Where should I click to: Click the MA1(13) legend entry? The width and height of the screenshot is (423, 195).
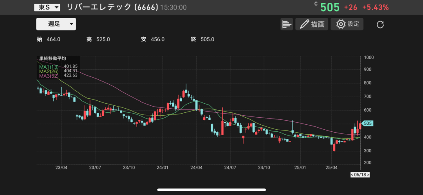click(x=59, y=67)
